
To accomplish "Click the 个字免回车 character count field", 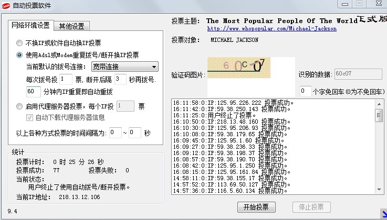I will 305,91.
